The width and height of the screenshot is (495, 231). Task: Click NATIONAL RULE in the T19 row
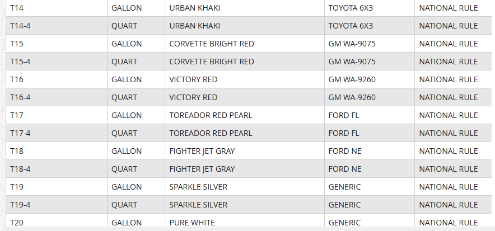pos(448,187)
